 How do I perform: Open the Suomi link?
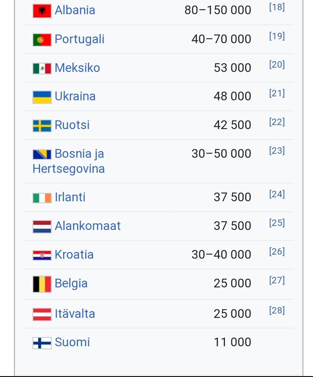point(72,342)
